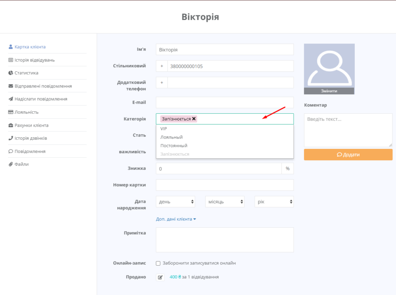Click Змінити on the profile photo

pyautogui.click(x=329, y=91)
